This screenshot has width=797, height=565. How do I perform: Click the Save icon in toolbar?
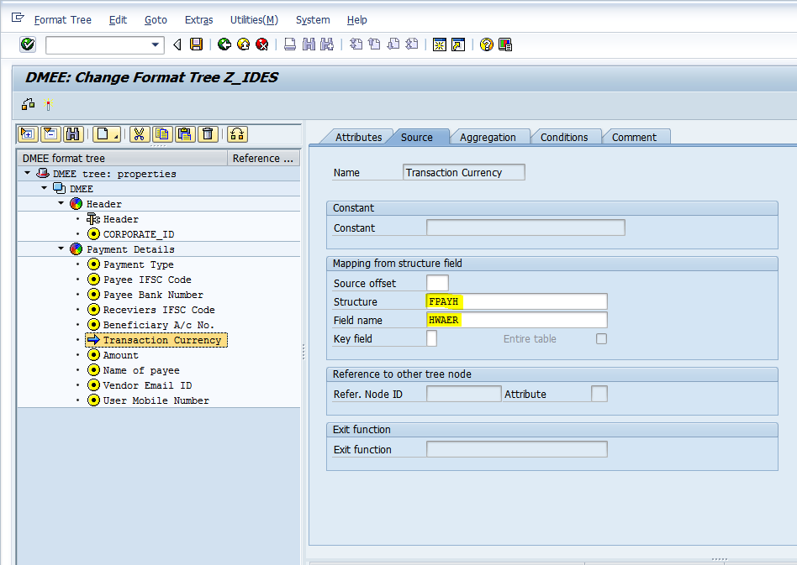click(196, 44)
